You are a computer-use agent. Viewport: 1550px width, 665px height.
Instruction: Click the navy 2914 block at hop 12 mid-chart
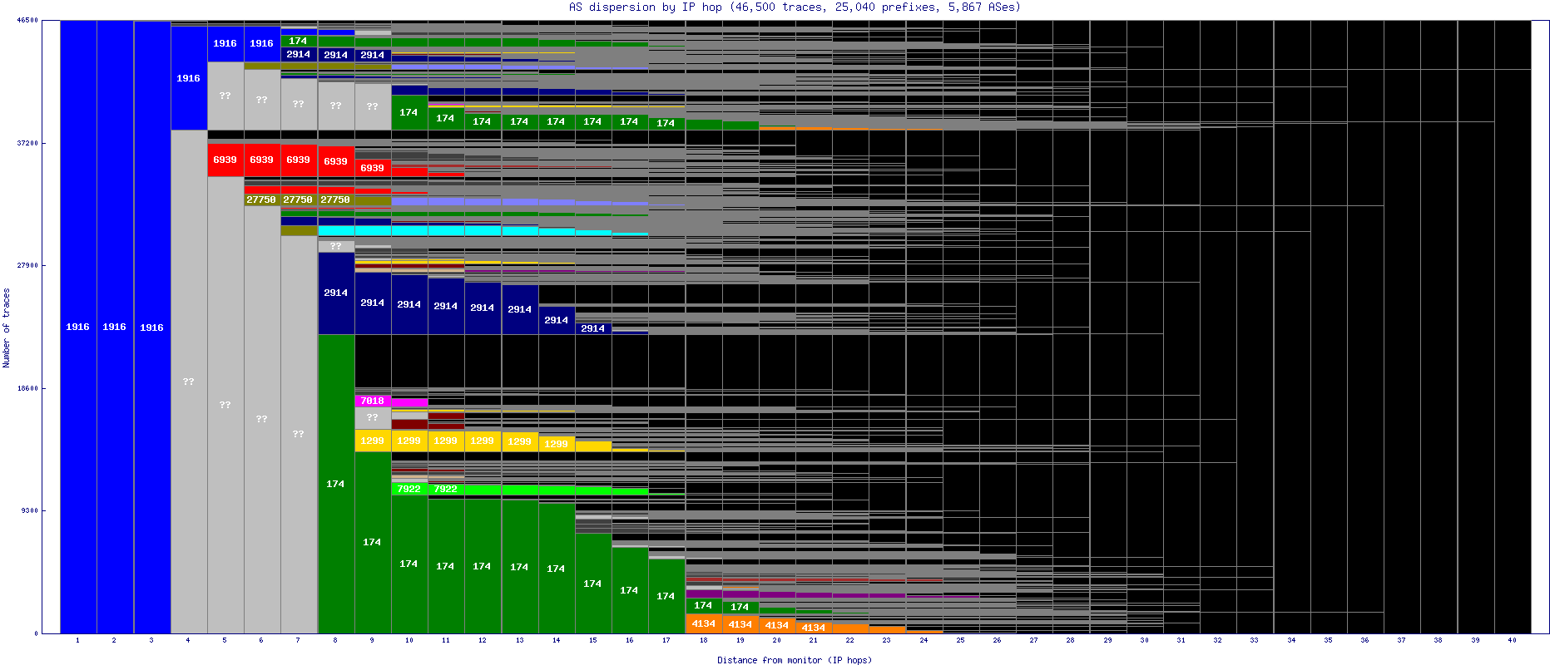(483, 308)
